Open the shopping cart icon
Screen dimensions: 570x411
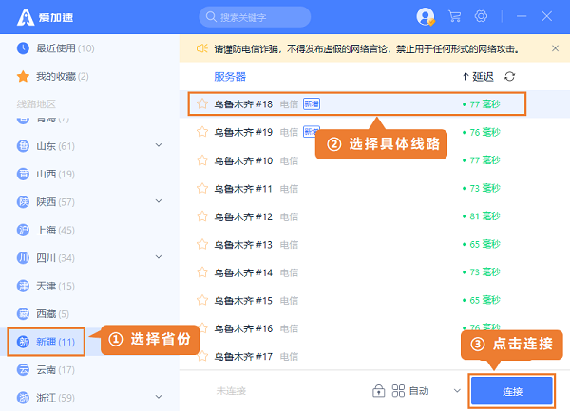click(454, 16)
